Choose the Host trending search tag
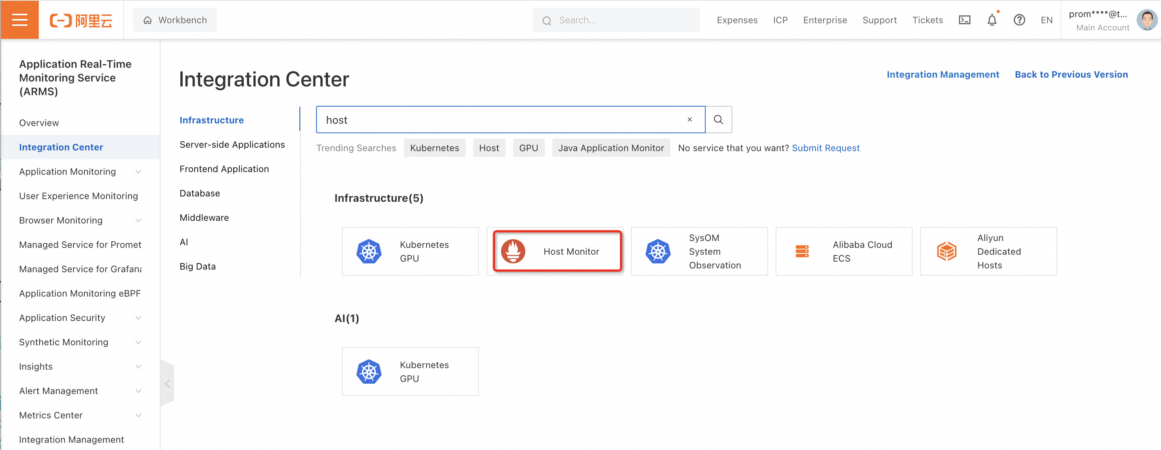The height and width of the screenshot is (450, 1161). [x=489, y=148]
